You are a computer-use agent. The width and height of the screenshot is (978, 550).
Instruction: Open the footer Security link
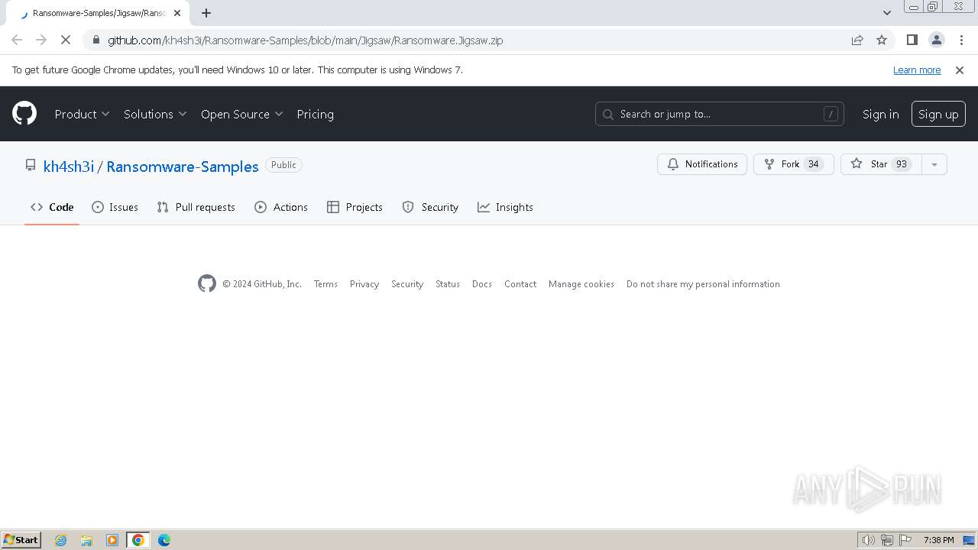[407, 284]
